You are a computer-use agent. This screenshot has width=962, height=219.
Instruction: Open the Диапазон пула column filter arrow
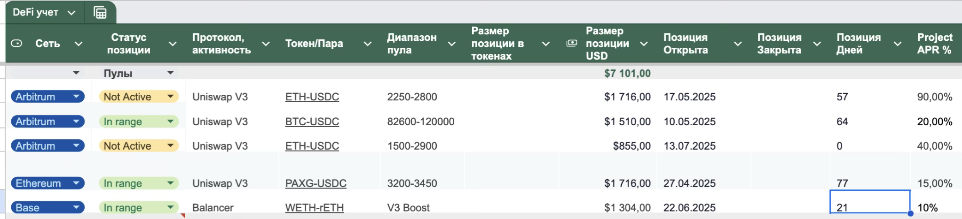click(452, 44)
